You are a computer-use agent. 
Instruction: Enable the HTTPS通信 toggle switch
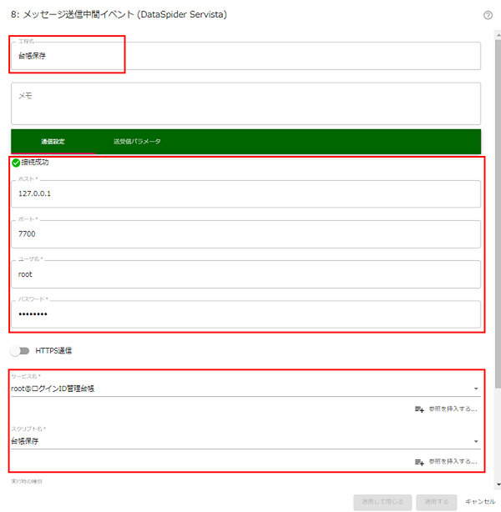[20, 350]
